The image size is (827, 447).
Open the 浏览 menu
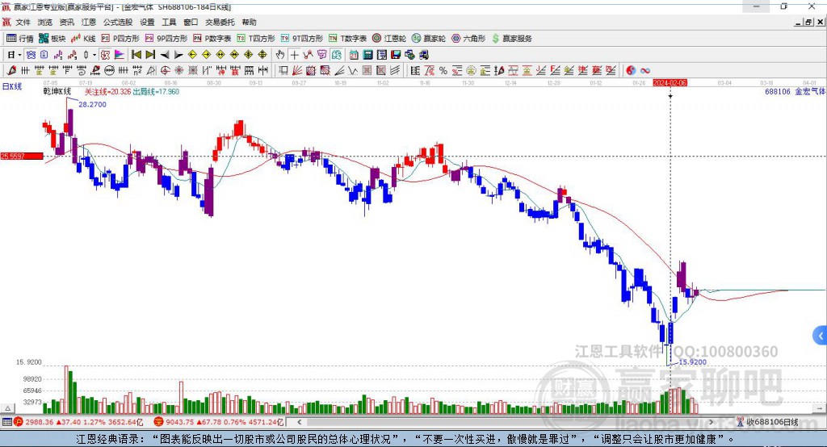pos(45,22)
